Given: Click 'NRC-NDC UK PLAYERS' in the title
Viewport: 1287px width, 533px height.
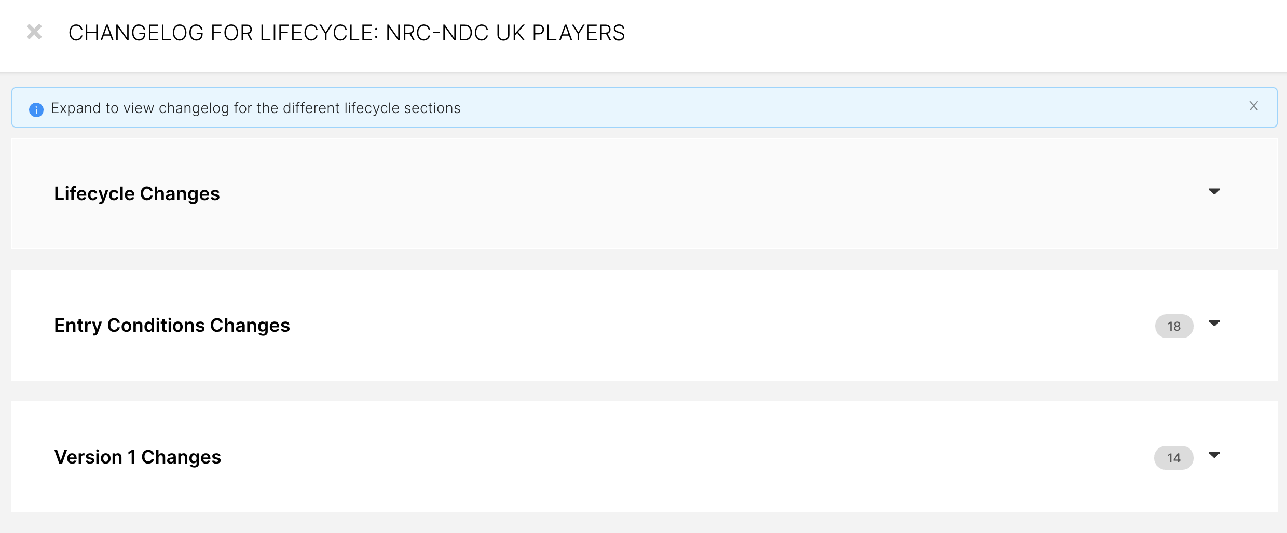Looking at the screenshot, I should 505,33.
